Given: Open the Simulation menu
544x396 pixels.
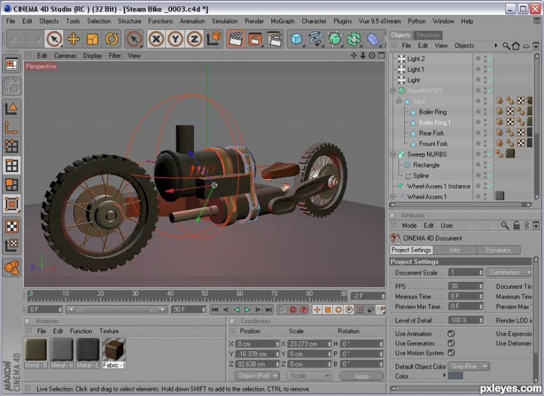Looking at the screenshot, I should [225, 21].
